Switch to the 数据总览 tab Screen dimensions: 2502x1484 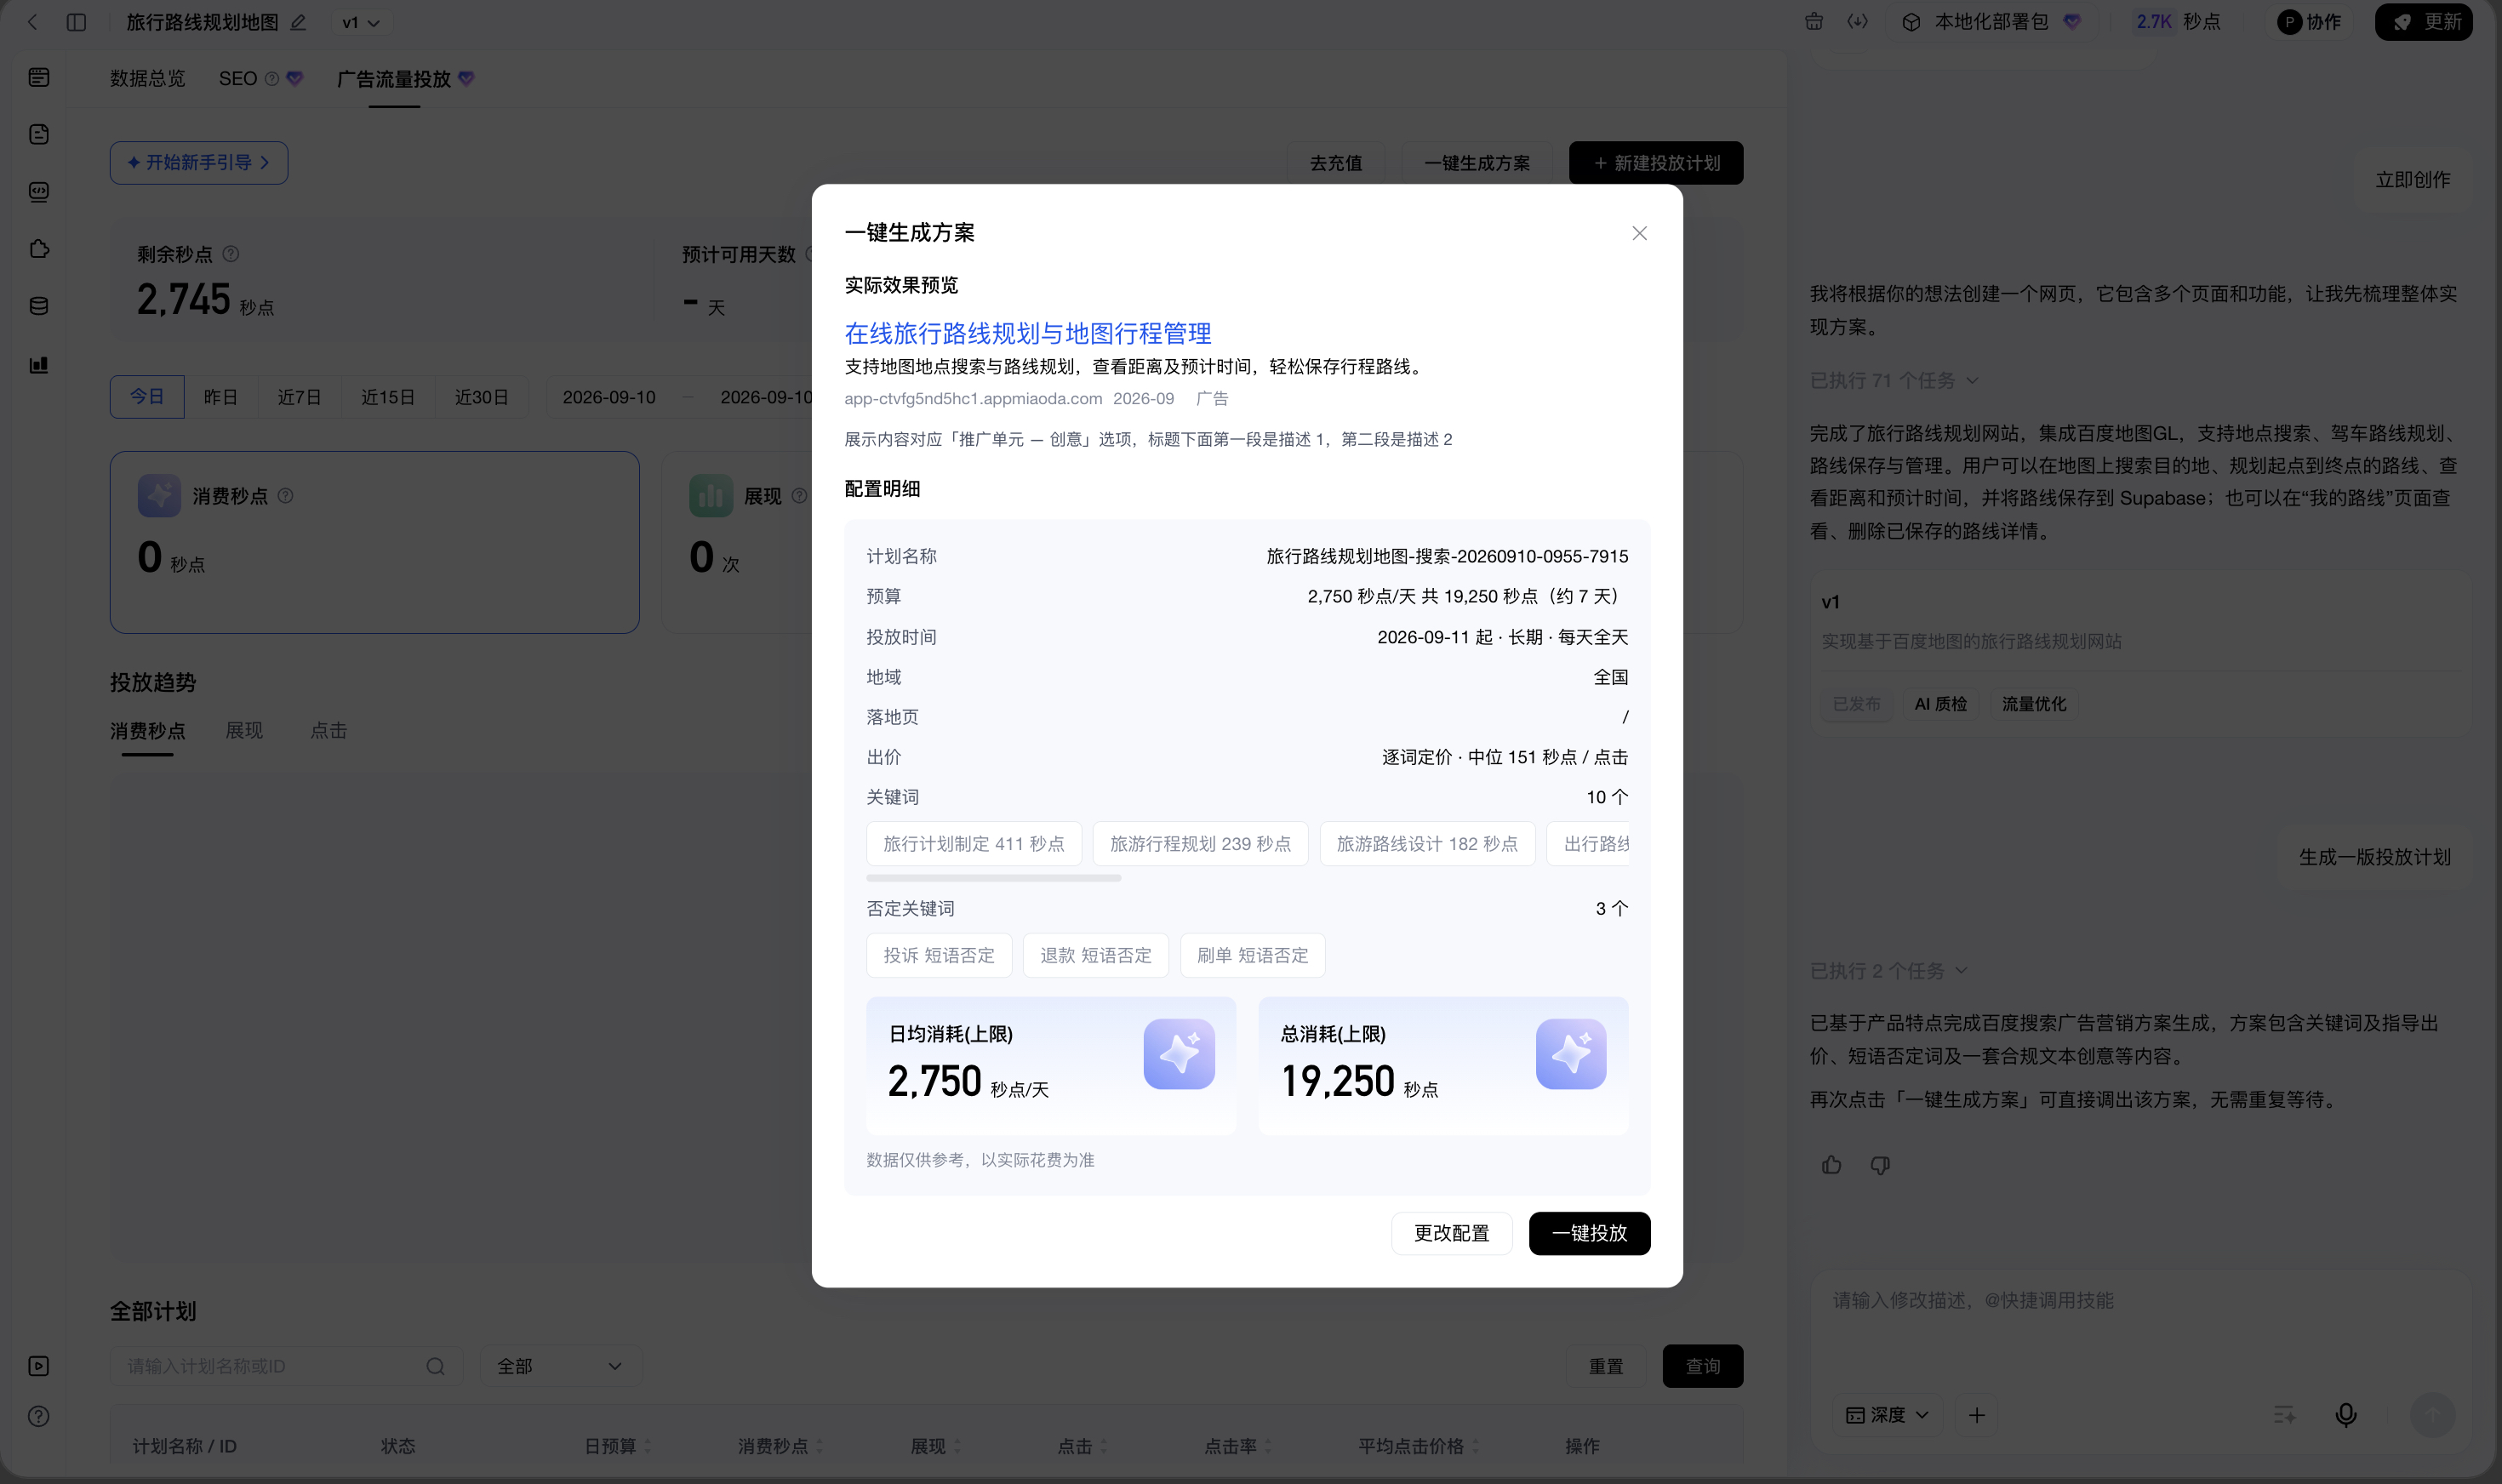tap(147, 78)
